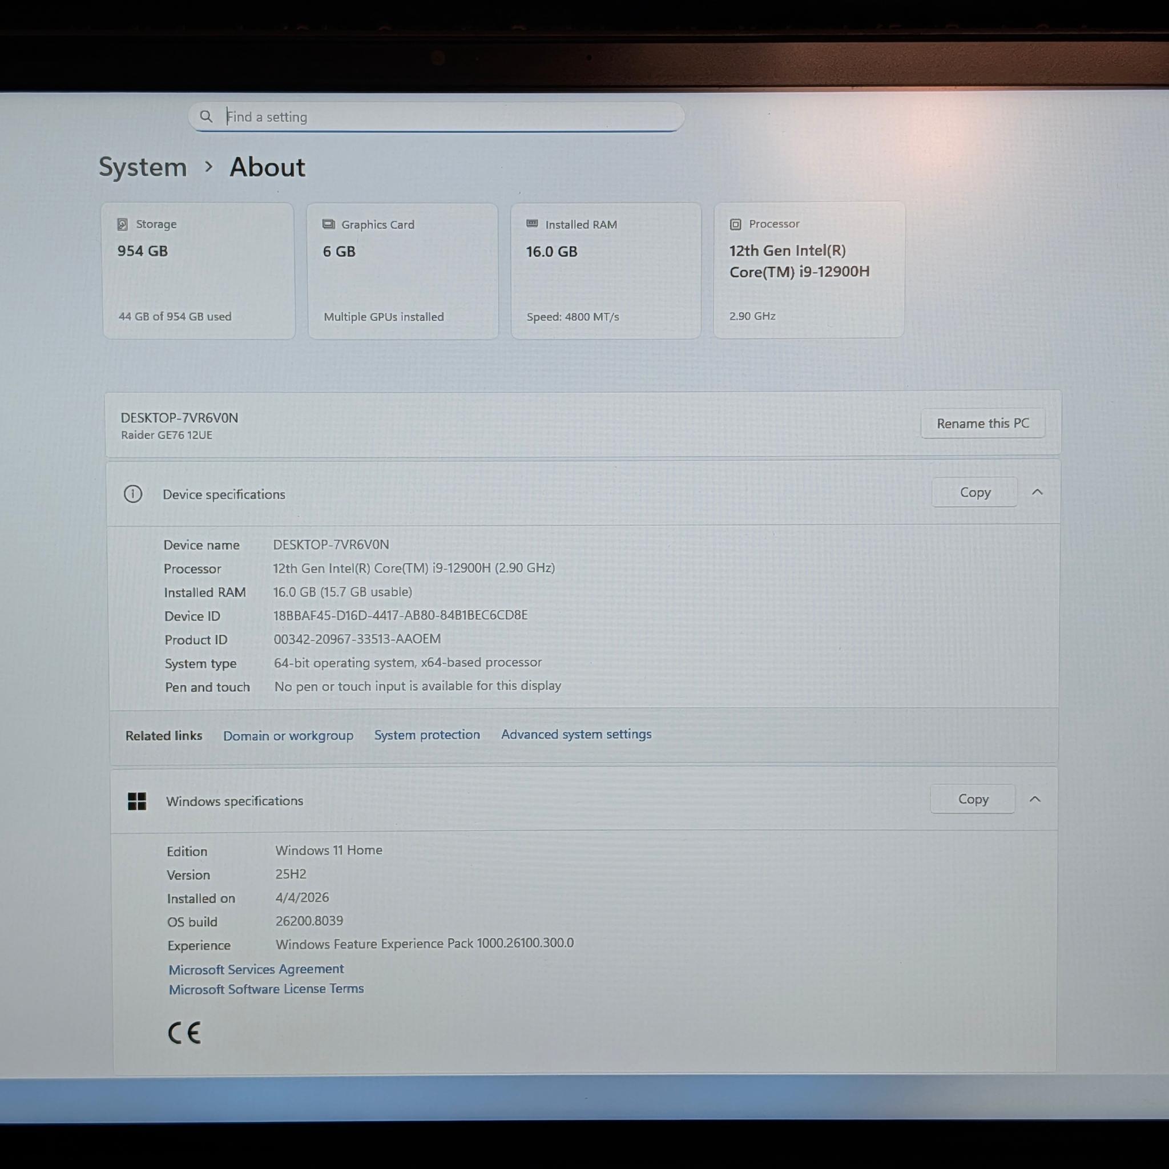The image size is (1169, 1169).
Task: Click the Processor chip icon
Action: [x=736, y=224]
